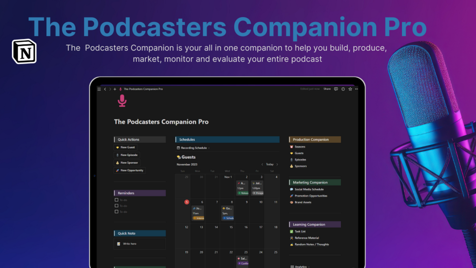Viewport: 476px width, 268px height.
Task: Click the pink microphone page icon
Action: 122,101
